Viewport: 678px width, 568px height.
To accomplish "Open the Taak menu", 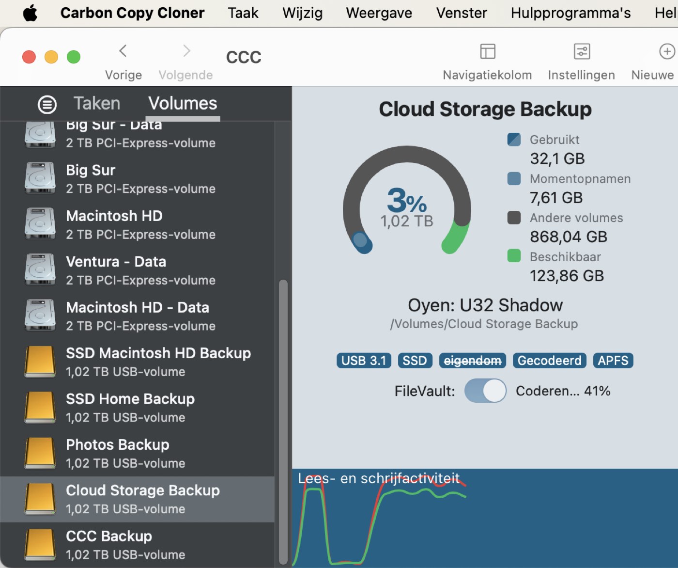I will 243,13.
